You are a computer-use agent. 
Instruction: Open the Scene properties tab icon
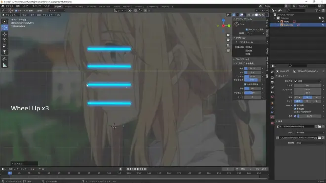(x=272, y=92)
